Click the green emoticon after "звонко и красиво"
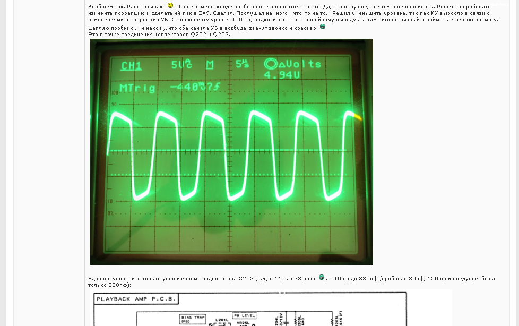 click(322, 27)
